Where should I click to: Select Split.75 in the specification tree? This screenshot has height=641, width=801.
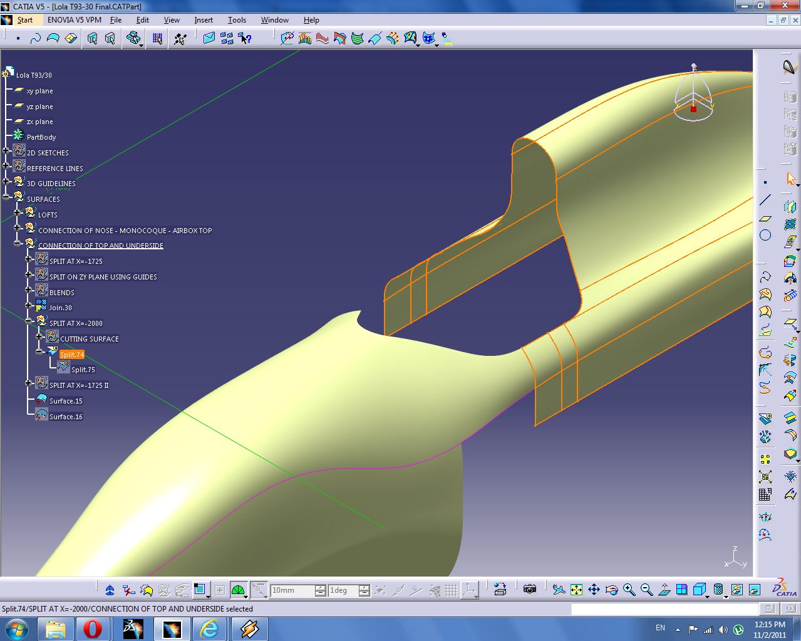pos(83,370)
